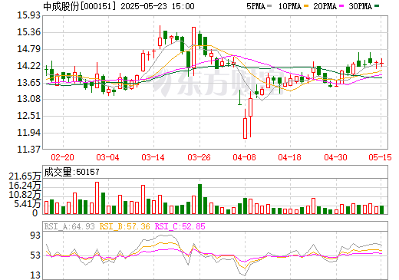
Task: Click the 02-20 date label
Action: (62, 157)
